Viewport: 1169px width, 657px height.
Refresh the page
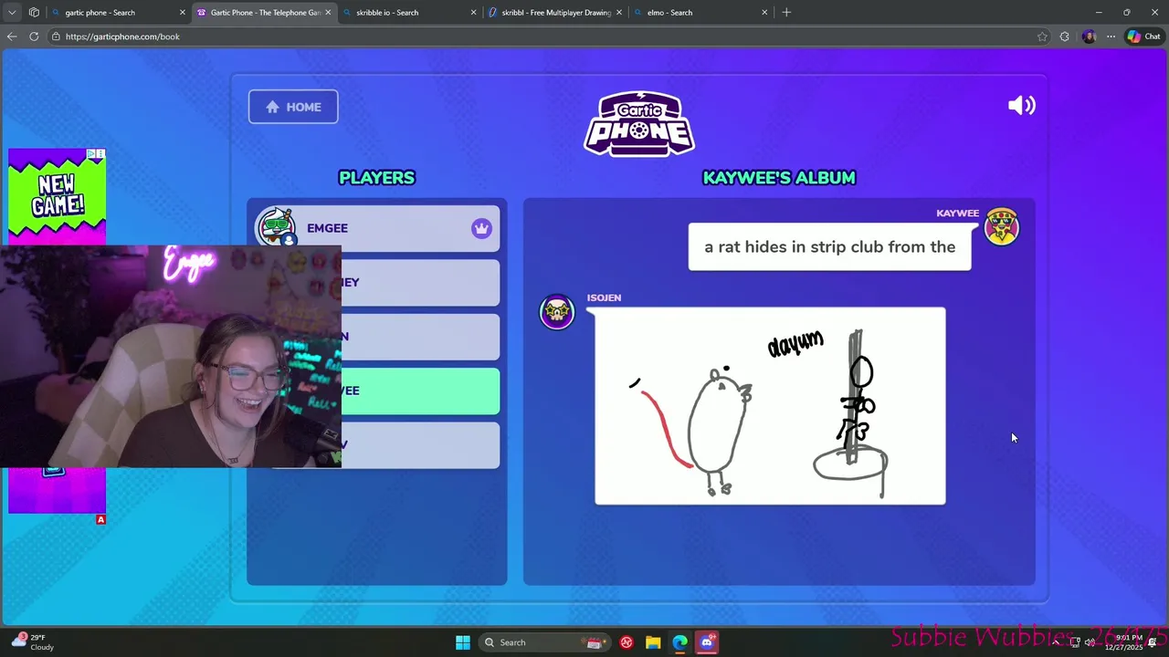pos(34,36)
